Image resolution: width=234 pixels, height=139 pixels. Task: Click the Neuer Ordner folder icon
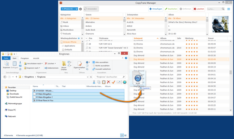(x=64, y=64)
